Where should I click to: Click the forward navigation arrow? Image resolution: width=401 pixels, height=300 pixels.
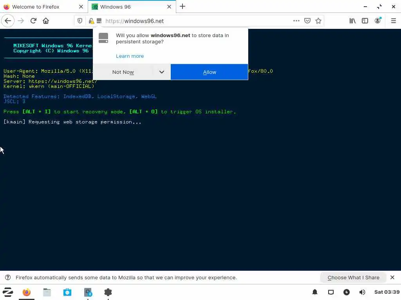(21, 21)
